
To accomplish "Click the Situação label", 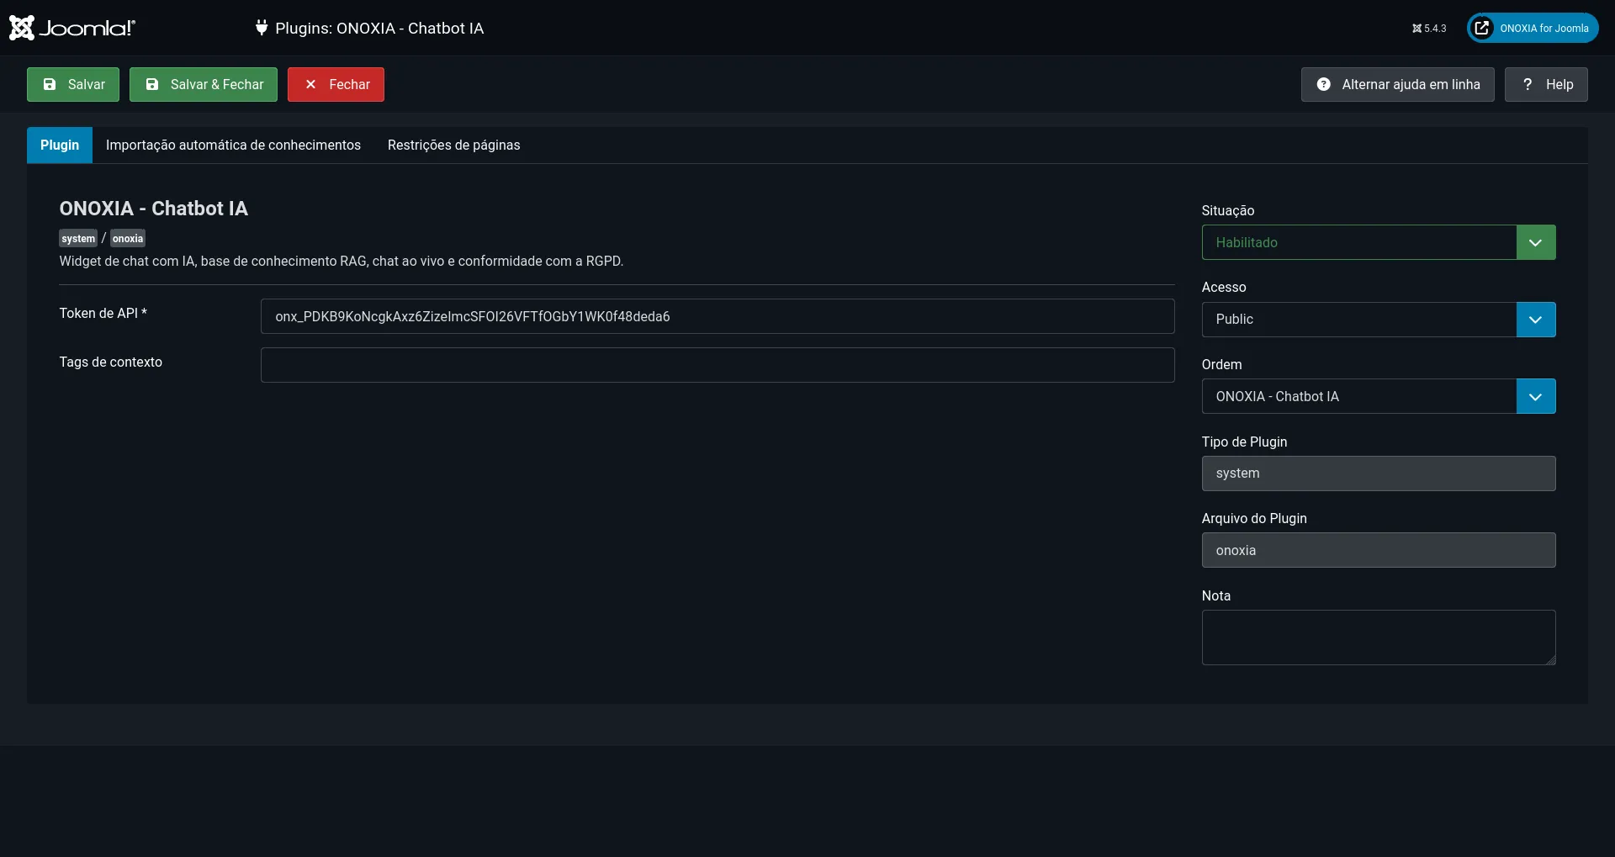I will pos(1227,211).
